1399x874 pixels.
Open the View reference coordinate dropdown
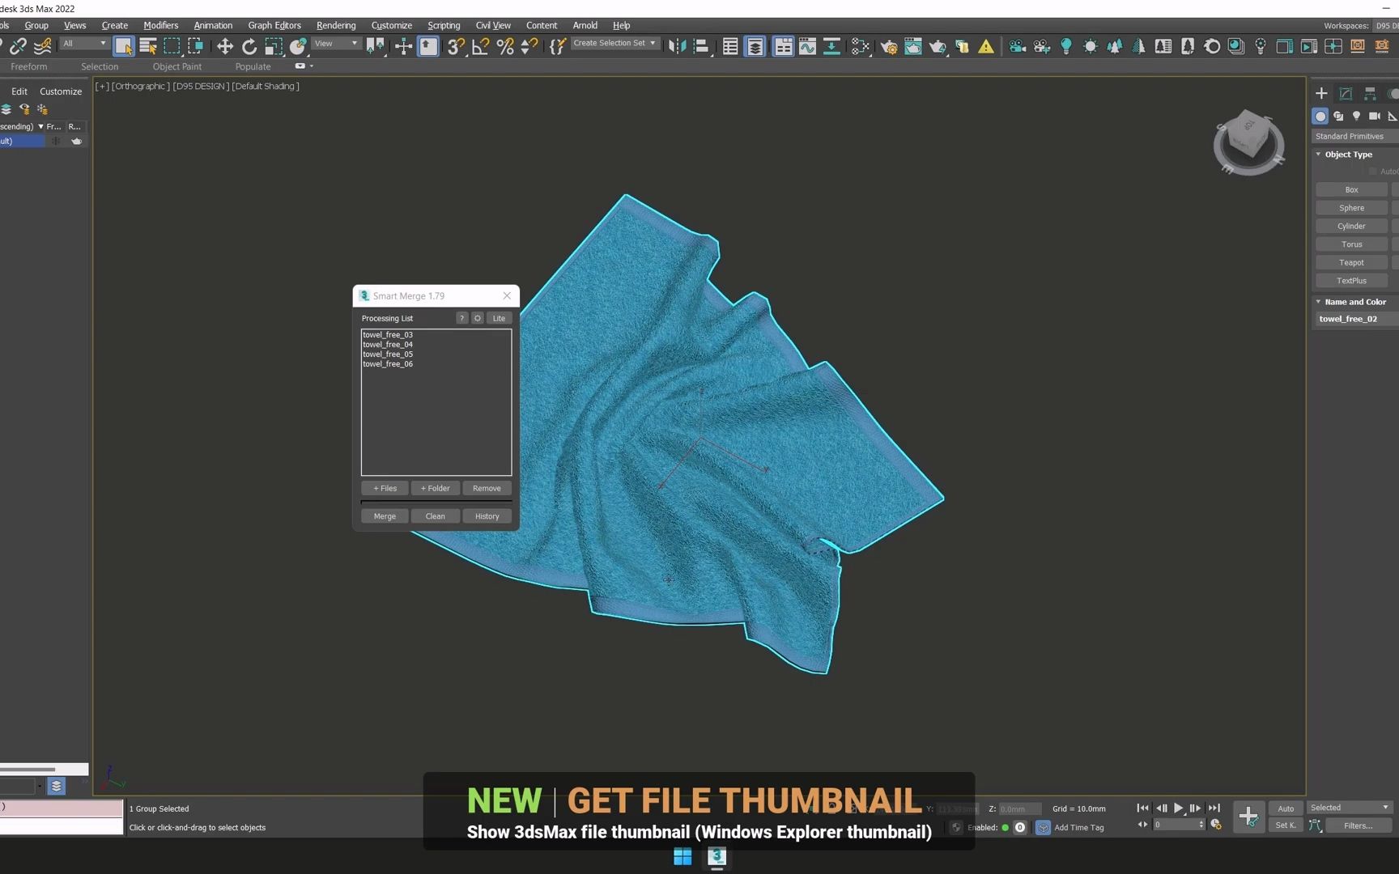coord(336,44)
